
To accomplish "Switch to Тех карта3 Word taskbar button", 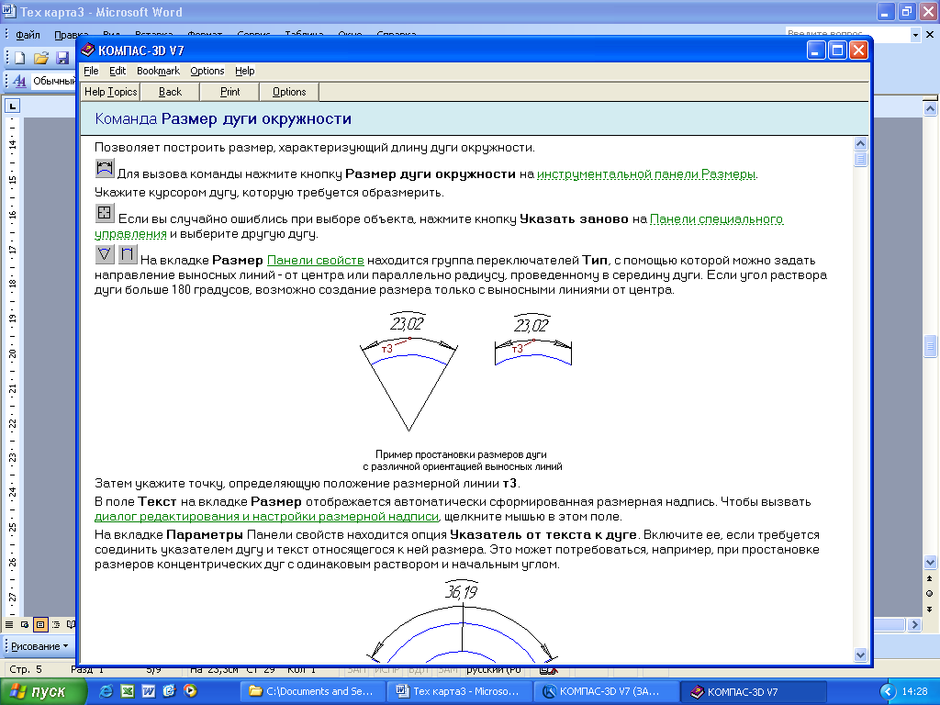I will pyautogui.click(x=459, y=691).
